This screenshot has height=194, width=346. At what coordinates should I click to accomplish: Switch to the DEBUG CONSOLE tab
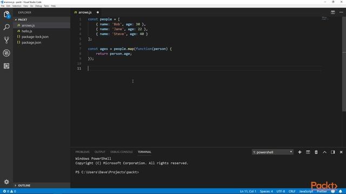pyautogui.click(x=122, y=152)
